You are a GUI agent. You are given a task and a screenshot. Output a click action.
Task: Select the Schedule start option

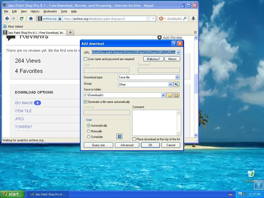tap(89, 137)
